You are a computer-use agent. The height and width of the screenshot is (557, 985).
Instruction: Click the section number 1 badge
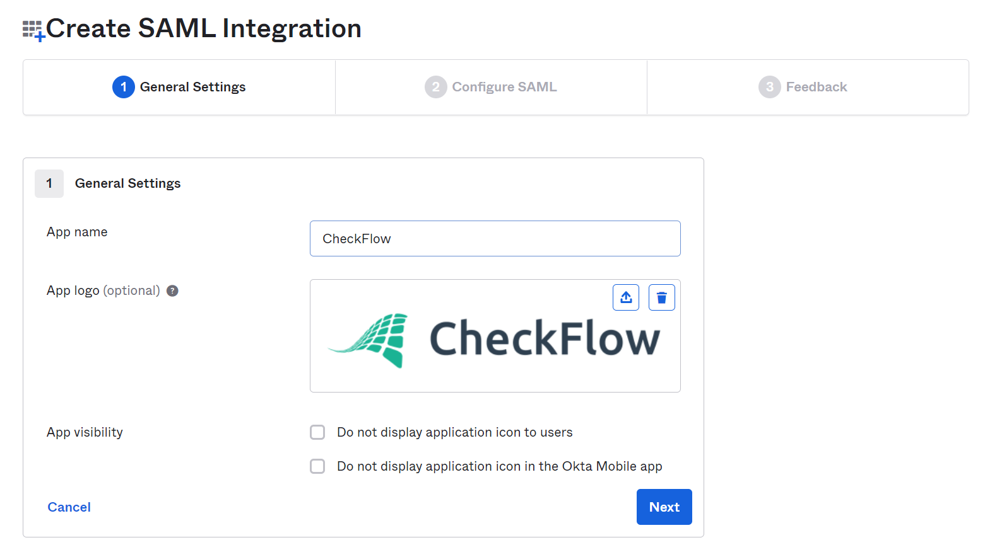(x=49, y=183)
